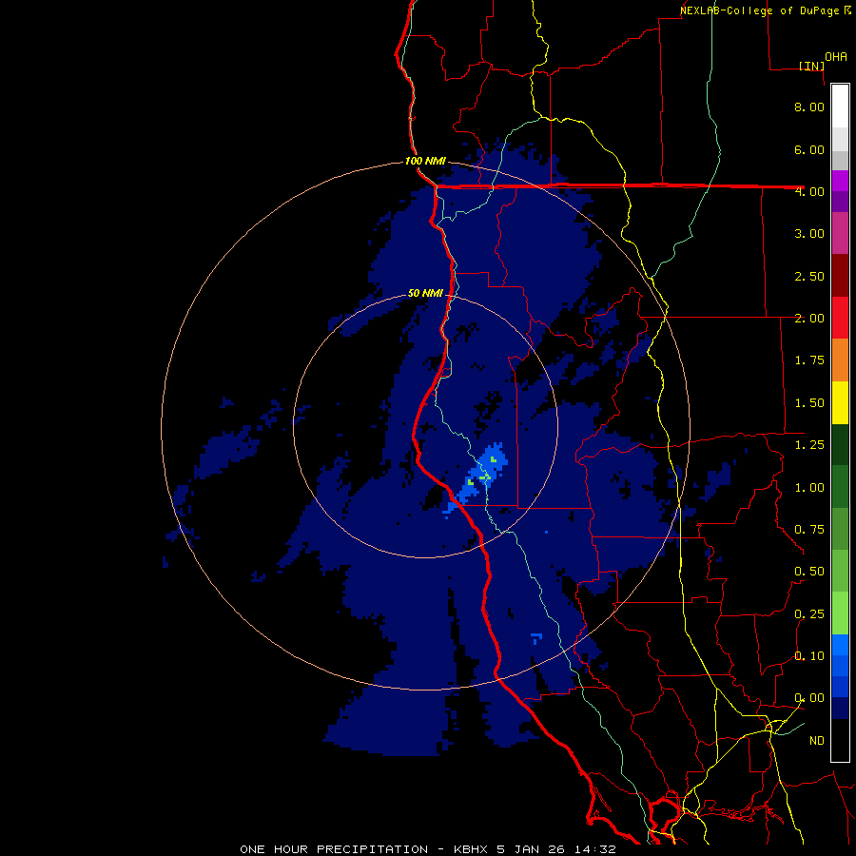Select the bright red legend swatch

[x=840, y=318]
